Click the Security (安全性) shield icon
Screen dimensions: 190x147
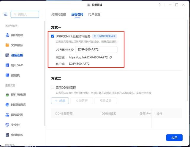click(7, 125)
